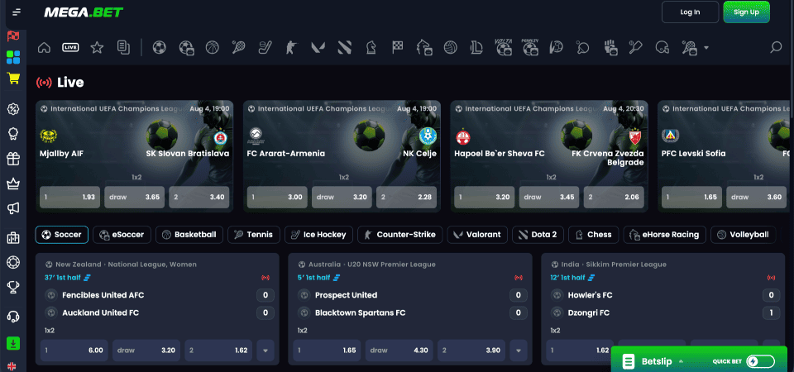The image size is (794, 372).
Task: Bet on Blacktown Spartans FC at 3.90
Action: pyautogui.click(x=471, y=351)
